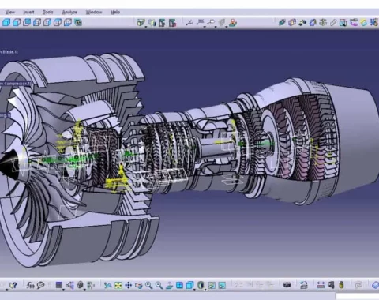The height and width of the screenshot is (300, 379).
Task: Toggle Swap Visible Space
Action: [x=222, y=285]
